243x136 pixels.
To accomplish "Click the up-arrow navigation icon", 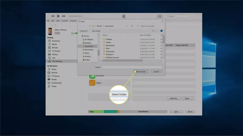I will tap(90, 26).
